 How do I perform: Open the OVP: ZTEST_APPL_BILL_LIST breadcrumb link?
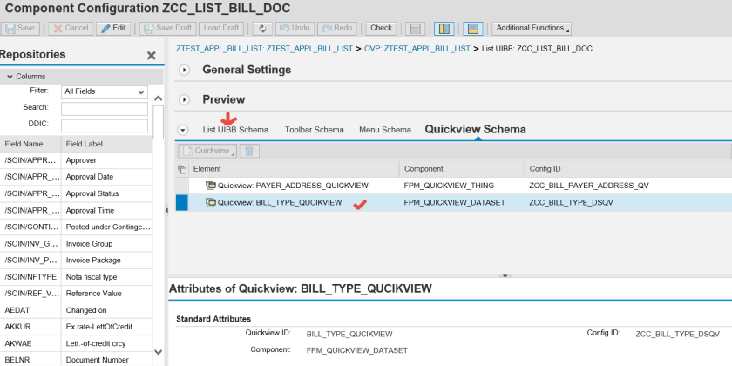417,49
